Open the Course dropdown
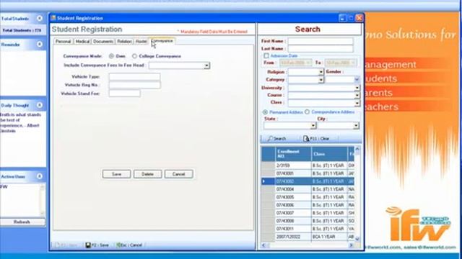Image resolution: width=462 pixels, height=259 pixels. [357, 95]
